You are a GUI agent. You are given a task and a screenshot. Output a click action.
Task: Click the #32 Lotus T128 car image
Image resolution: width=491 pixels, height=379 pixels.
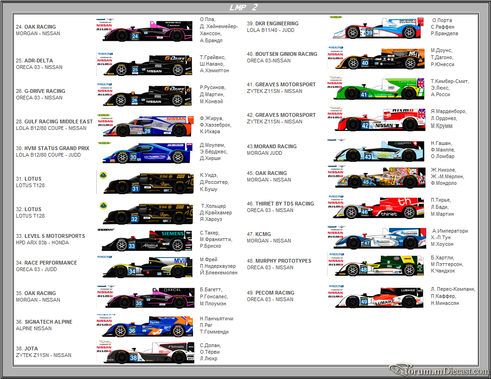[148, 214]
